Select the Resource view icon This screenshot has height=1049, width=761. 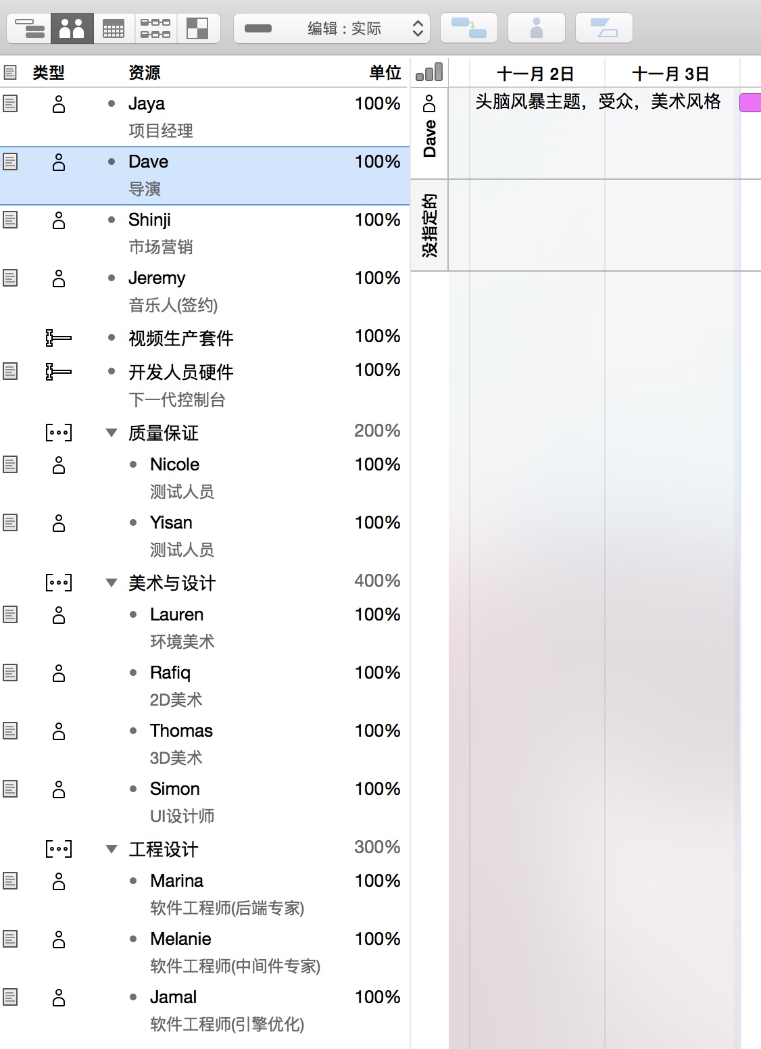click(x=72, y=28)
